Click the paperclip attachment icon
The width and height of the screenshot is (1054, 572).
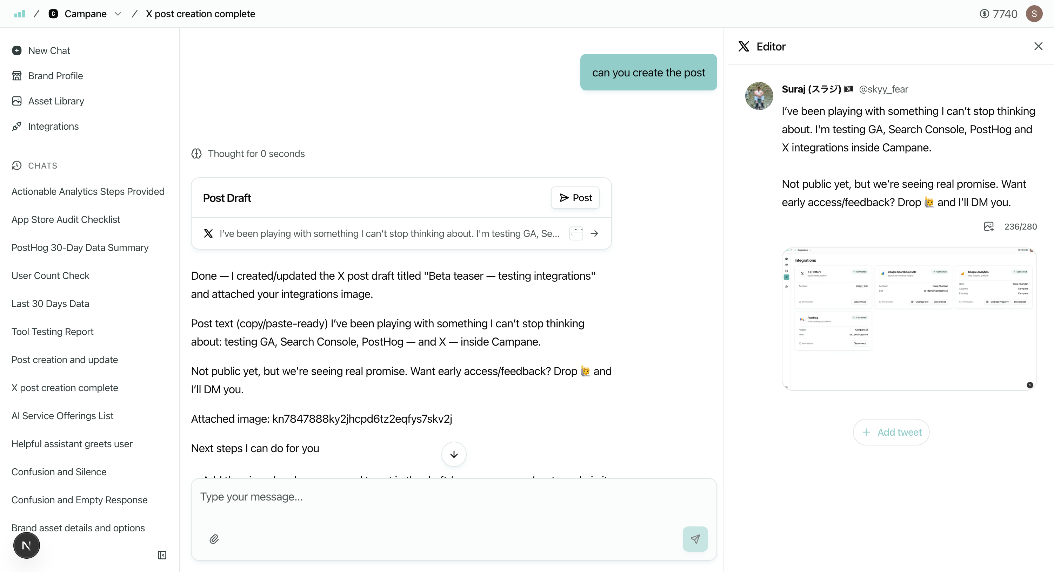[x=214, y=539]
